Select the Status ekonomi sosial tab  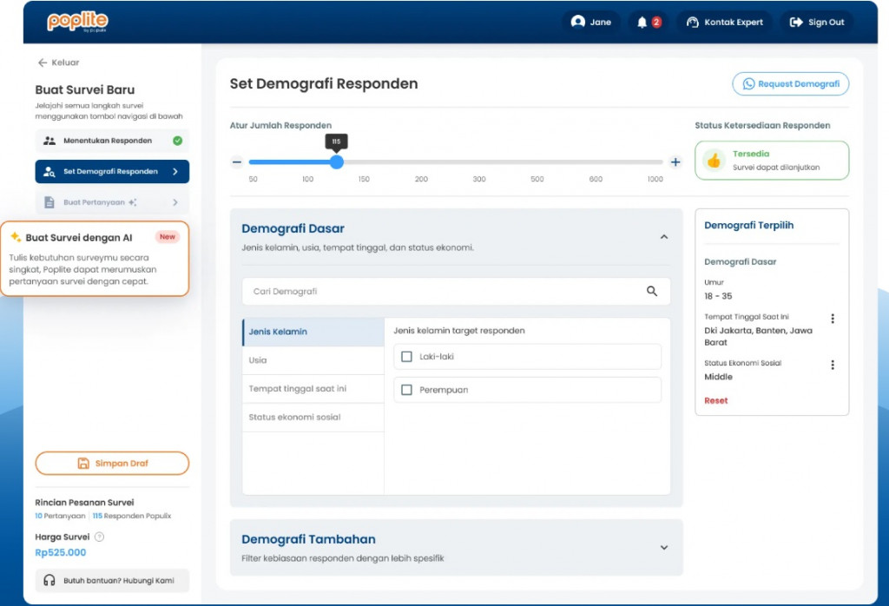click(313, 418)
